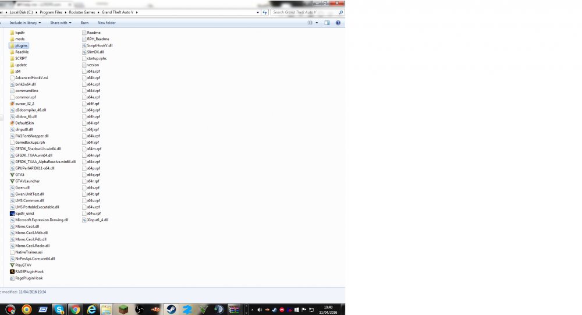Select the RPH_Readme file
Image resolution: width=582 pixels, height=315 pixels.
point(95,39)
